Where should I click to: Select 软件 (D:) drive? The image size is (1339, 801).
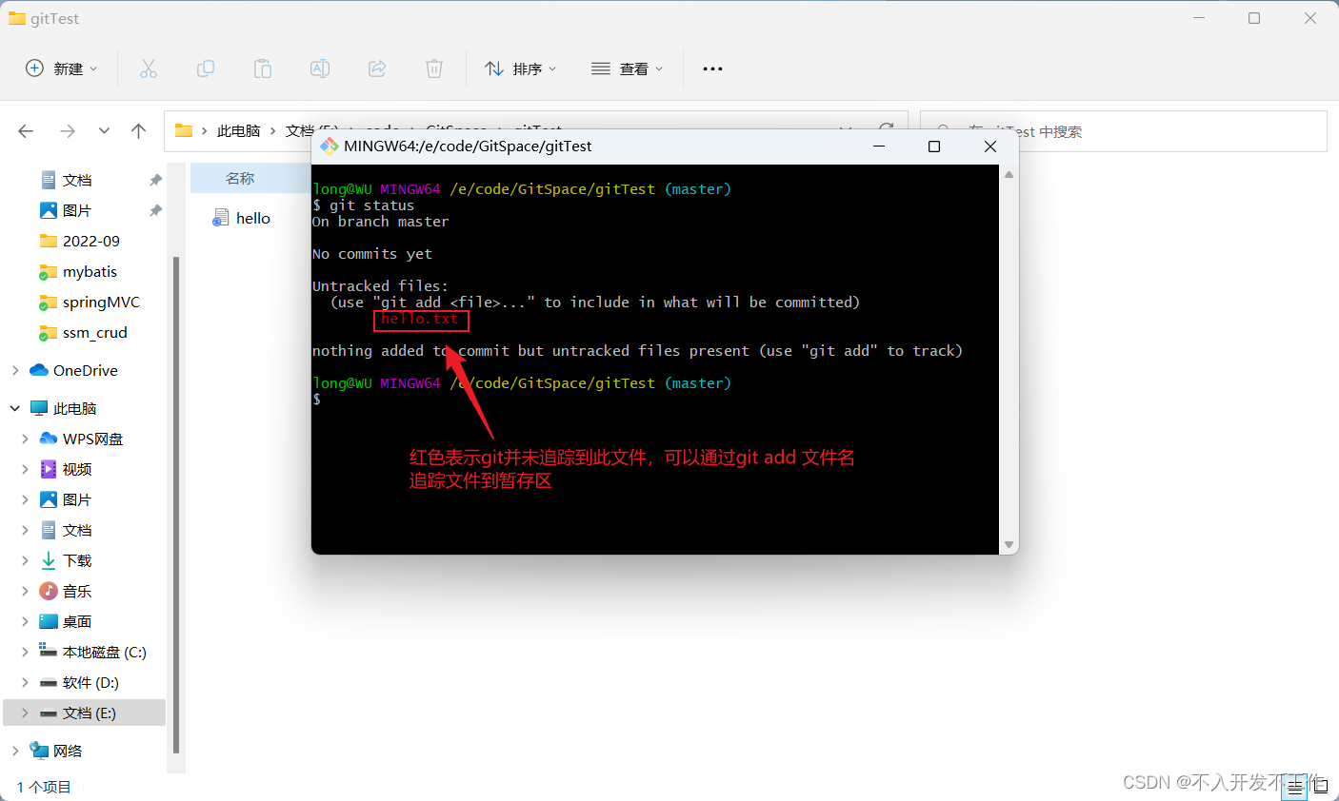pos(90,682)
